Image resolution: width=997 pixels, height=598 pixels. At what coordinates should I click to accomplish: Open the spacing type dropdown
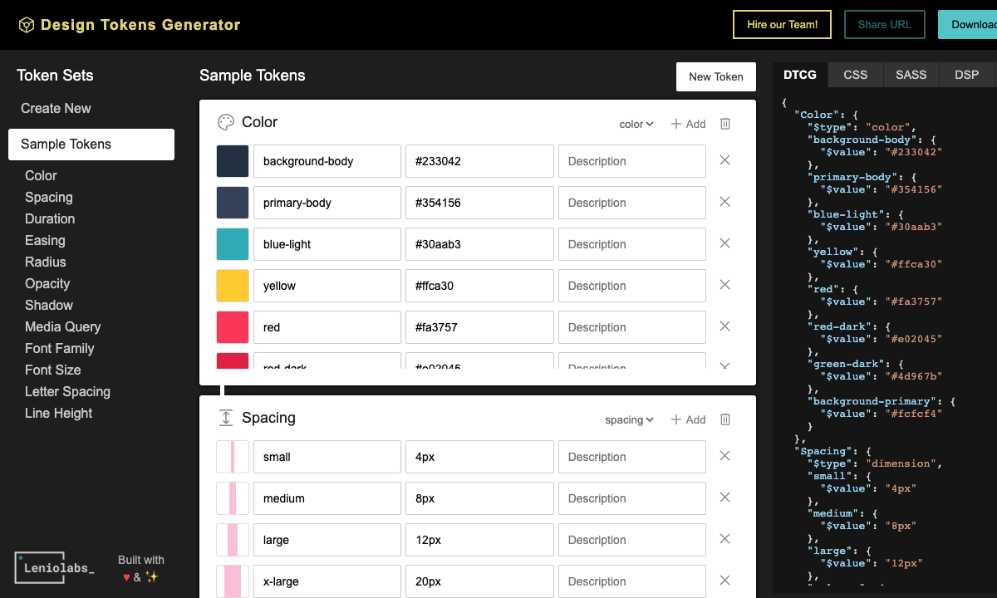(629, 419)
